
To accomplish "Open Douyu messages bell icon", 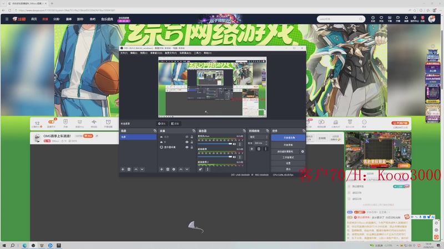I will [406, 19].
